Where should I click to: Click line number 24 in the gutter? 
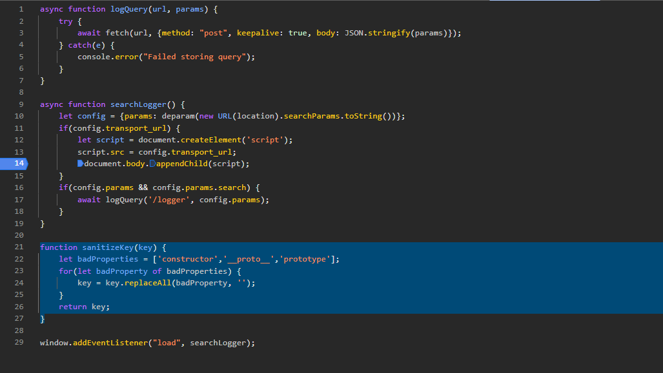pos(19,283)
